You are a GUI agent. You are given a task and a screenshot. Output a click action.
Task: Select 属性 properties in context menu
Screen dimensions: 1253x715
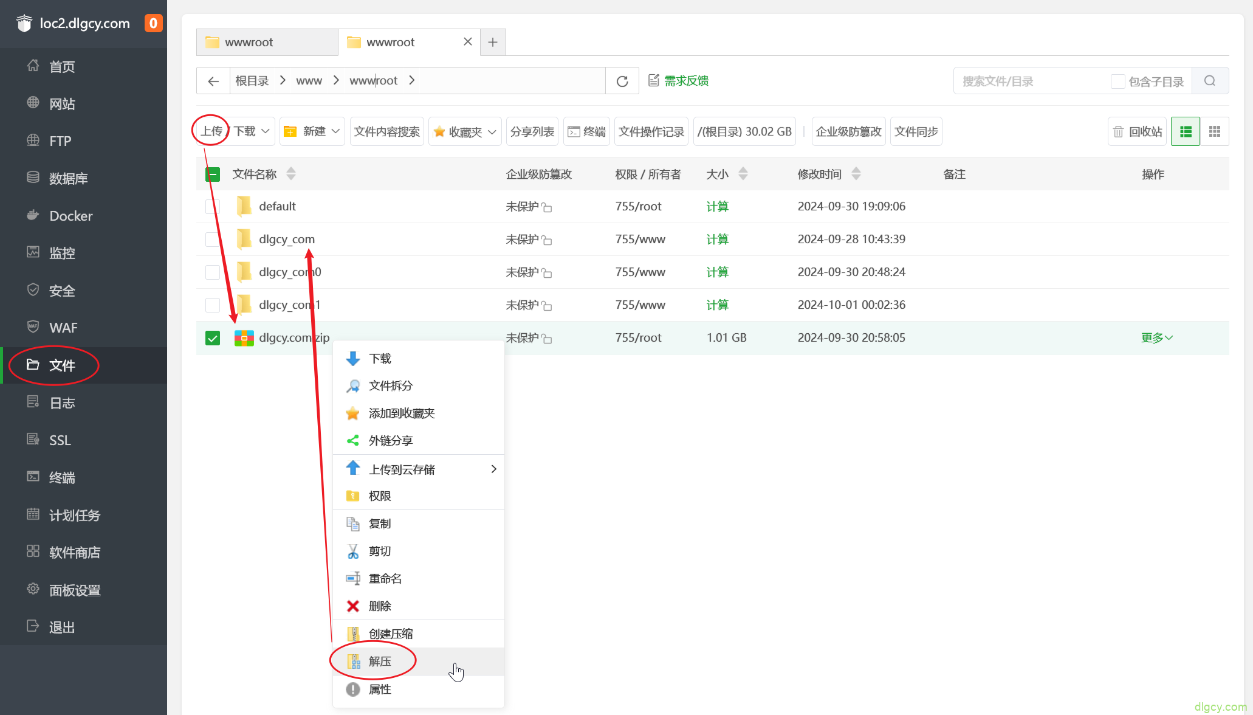tap(419, 689)
